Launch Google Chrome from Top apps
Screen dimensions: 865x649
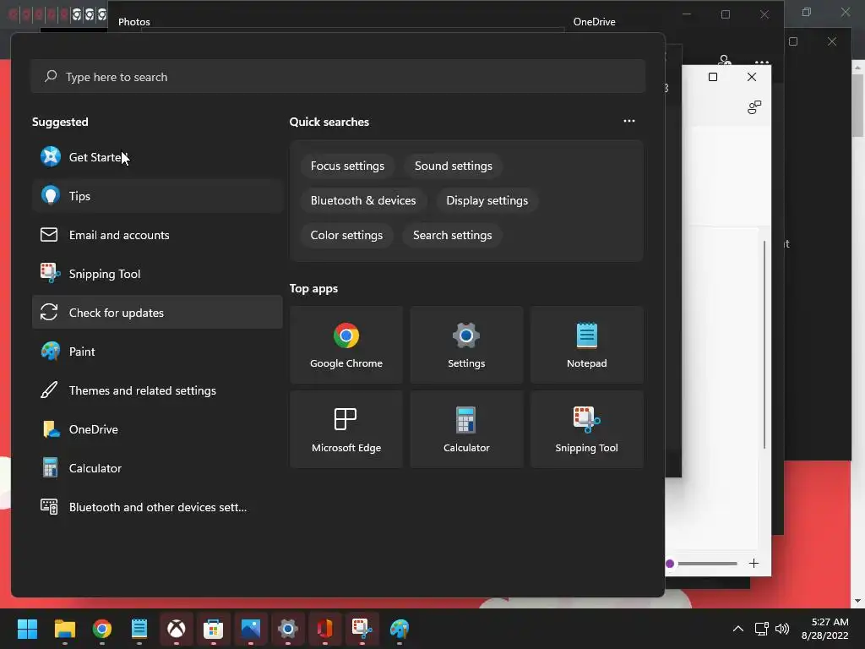click(345, 345)
